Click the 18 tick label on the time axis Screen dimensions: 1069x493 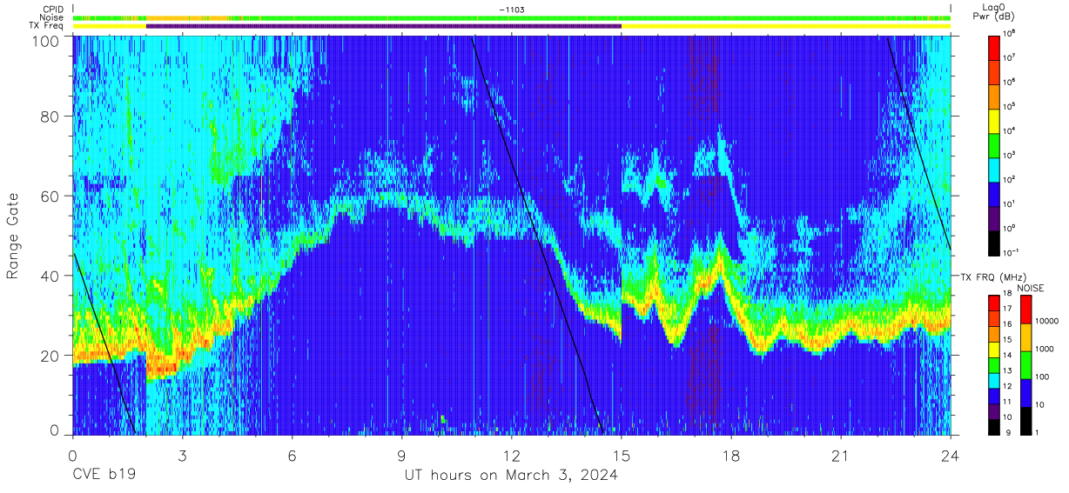731,456
